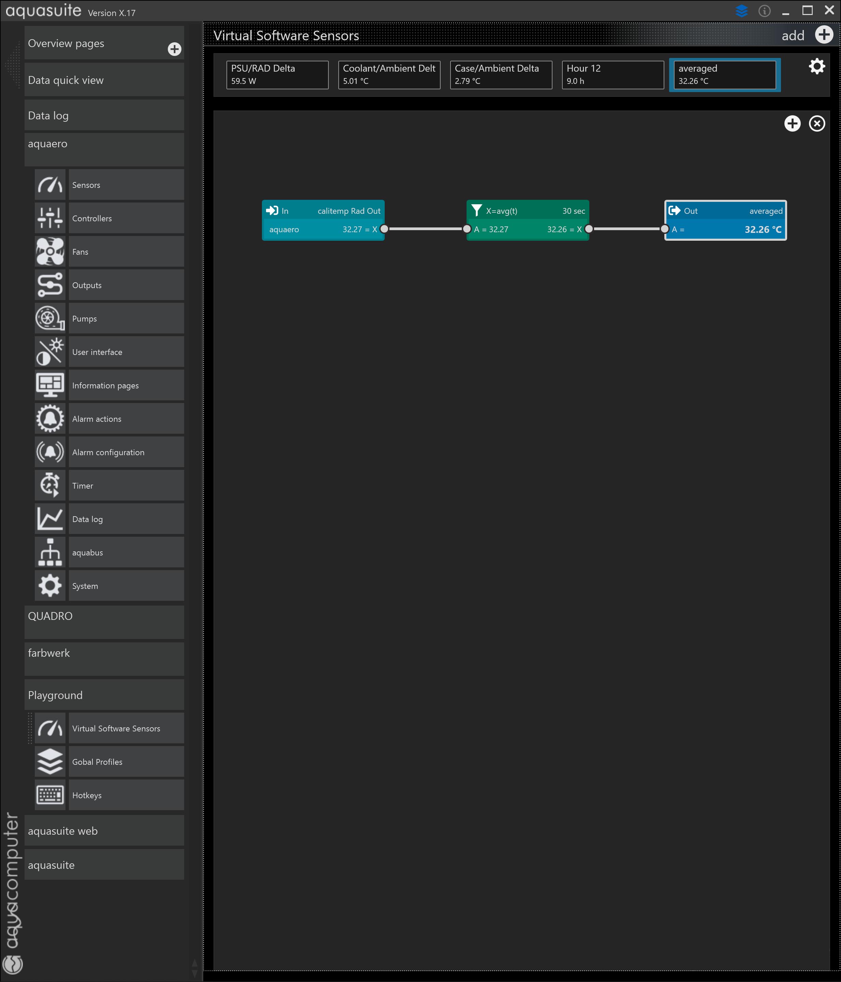Click the Virtual Software Sensors gauge icon
Viewport: 841px width, 982px height.
click(50, 728)
